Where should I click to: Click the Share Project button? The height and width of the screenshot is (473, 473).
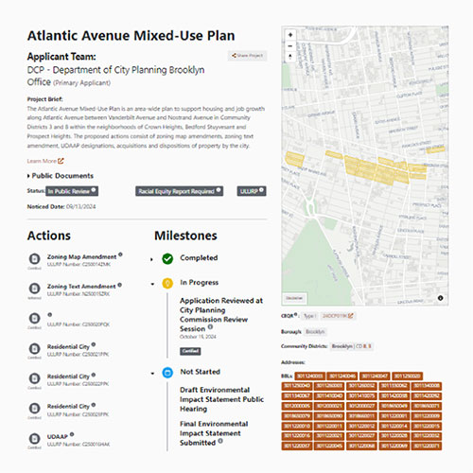pyautogui.click(x=248, y=56)
